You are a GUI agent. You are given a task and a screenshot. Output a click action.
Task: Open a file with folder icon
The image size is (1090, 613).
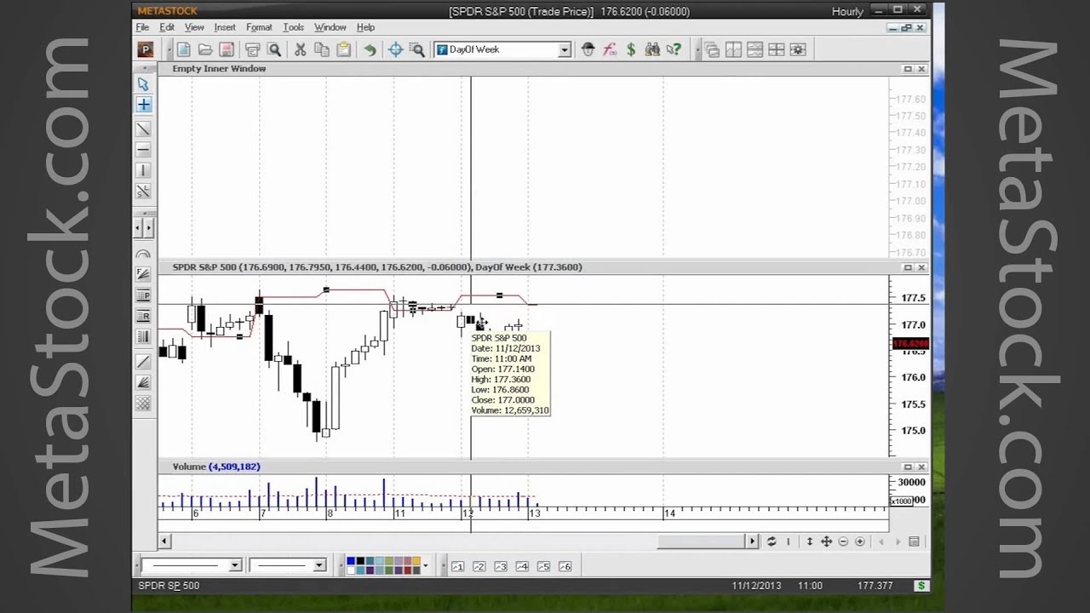point(205,49)
